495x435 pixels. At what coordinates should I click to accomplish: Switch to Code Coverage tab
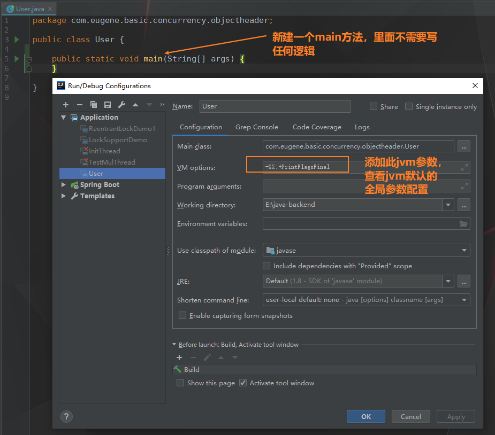[317, 127]
